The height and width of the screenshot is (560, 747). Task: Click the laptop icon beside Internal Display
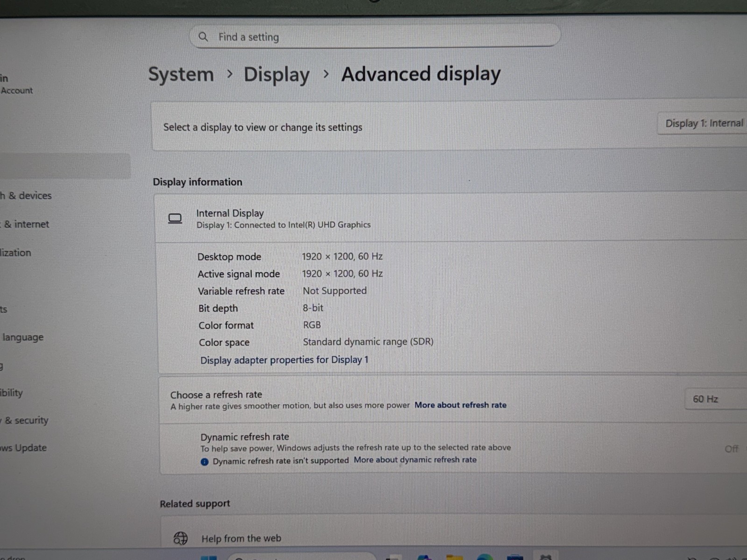175,218
